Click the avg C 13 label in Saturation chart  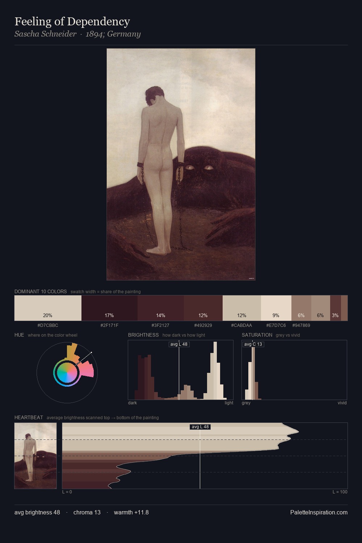[x=253, y=344]
